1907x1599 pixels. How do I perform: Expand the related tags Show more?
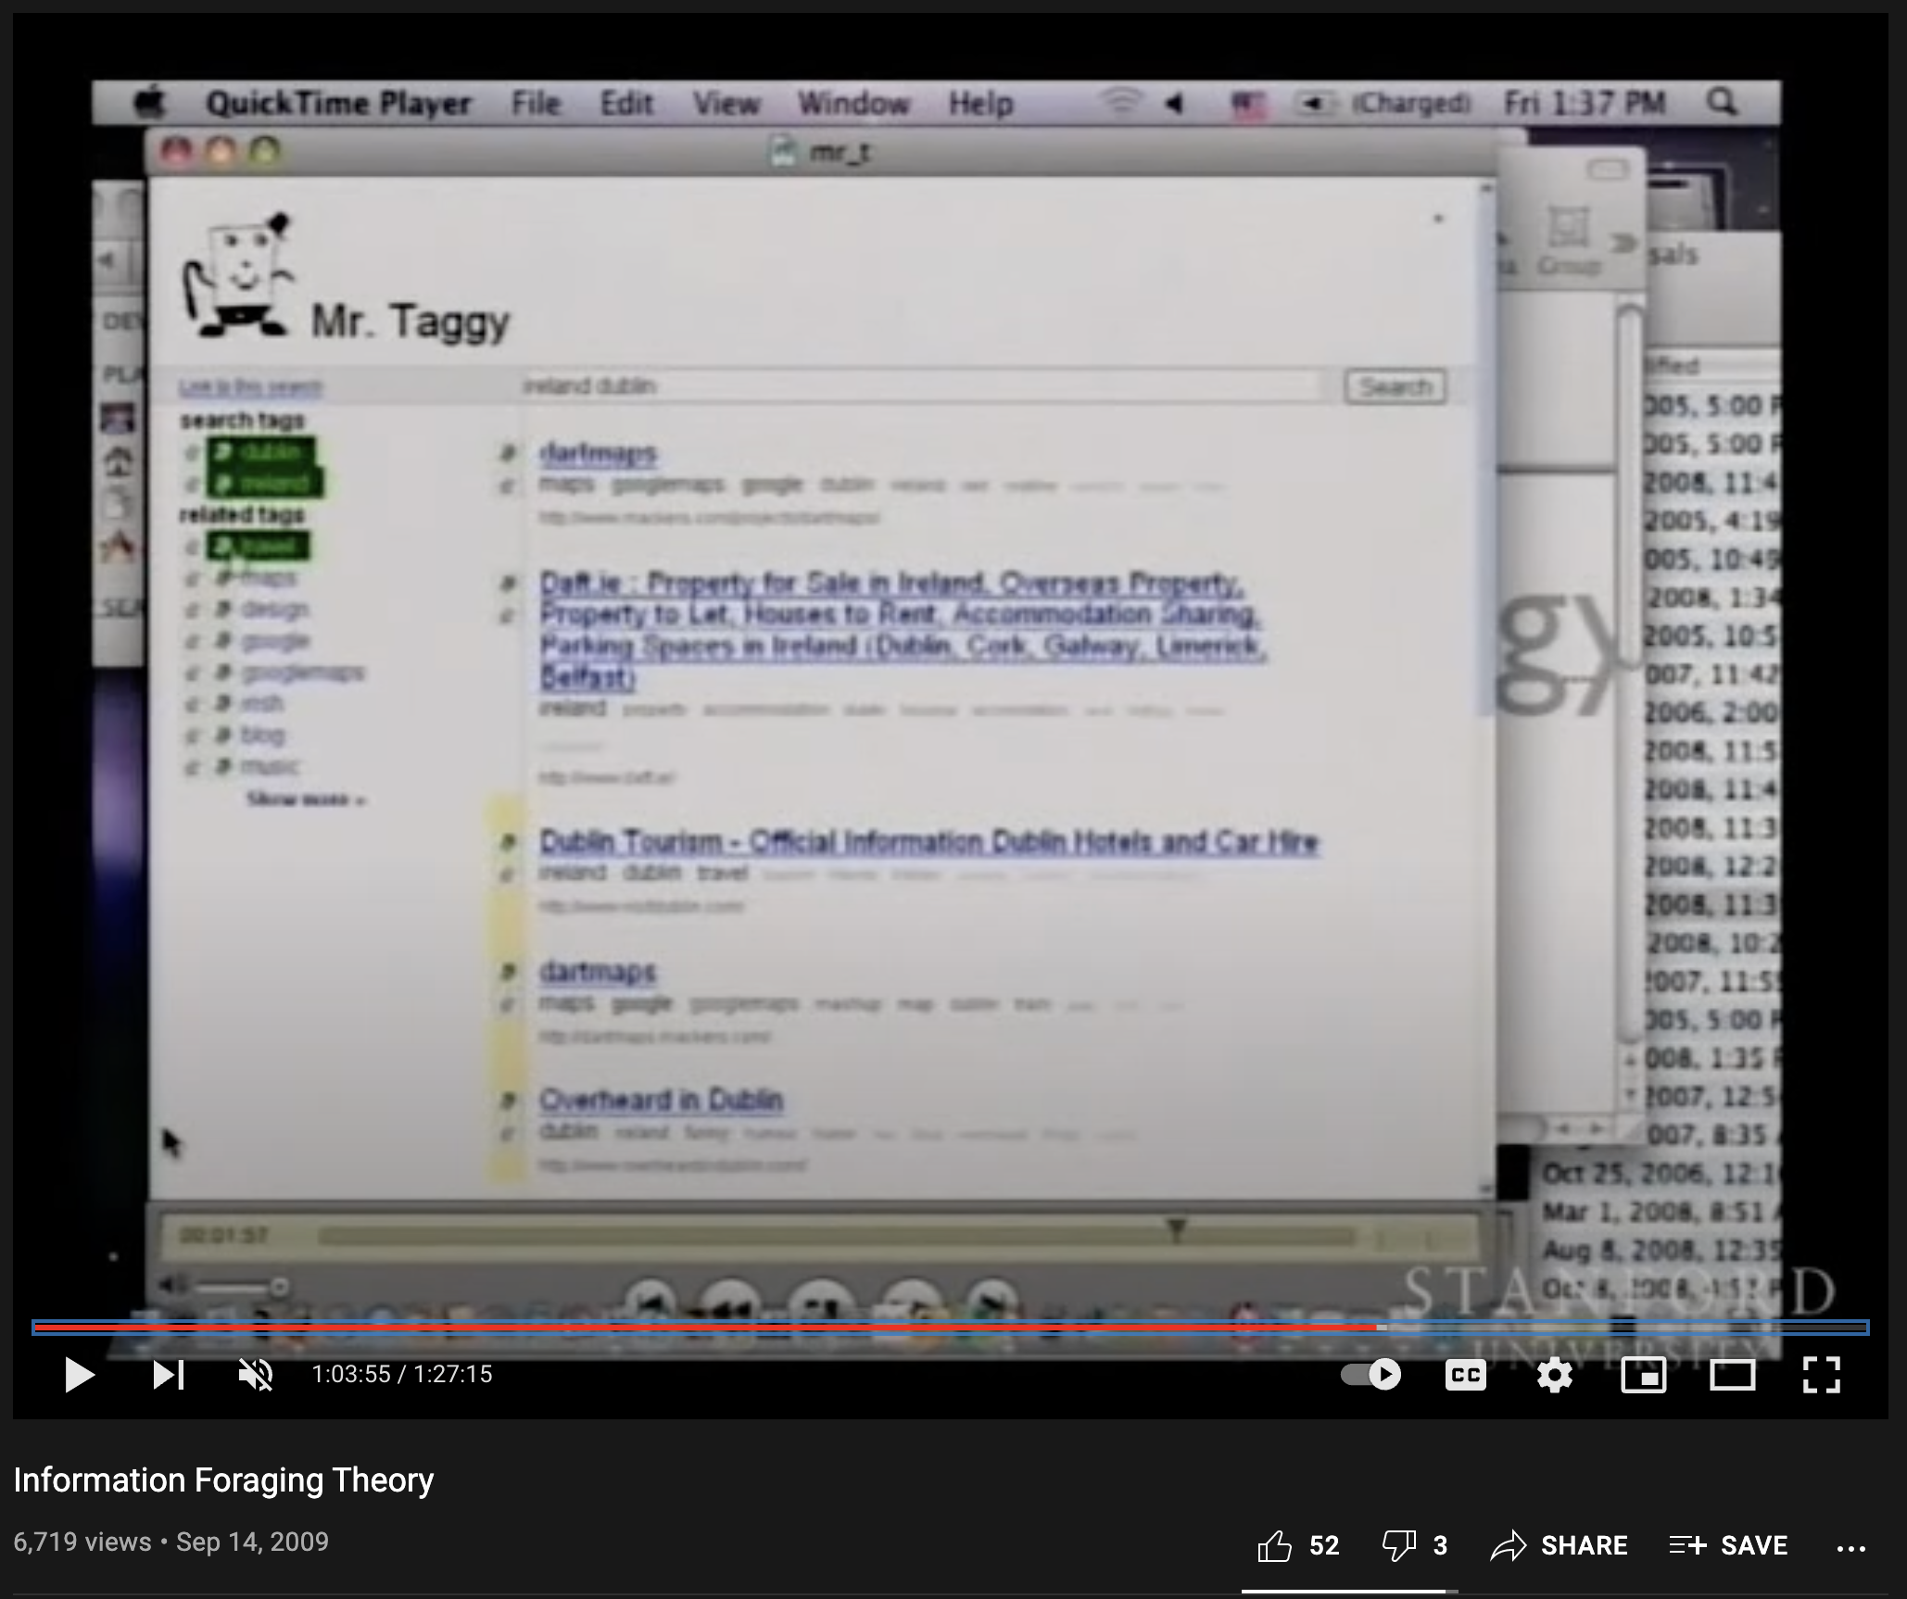click(305, 799)
